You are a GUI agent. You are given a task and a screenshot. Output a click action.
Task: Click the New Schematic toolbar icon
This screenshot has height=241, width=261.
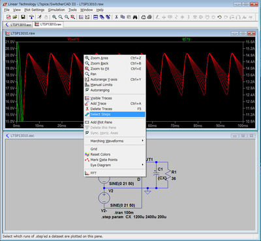point(8,17)
